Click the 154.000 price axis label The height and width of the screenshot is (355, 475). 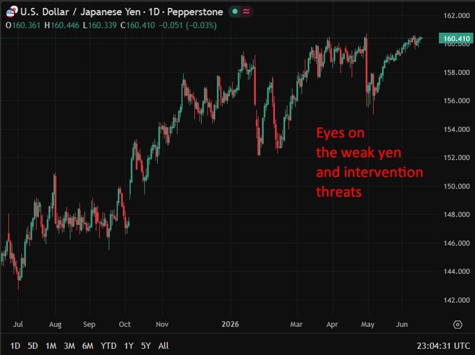(x=457, y=129)
